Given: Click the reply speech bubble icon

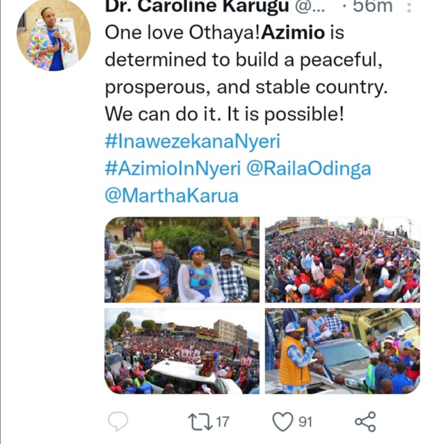Looking at the screenshot, I should click(x=118, y=421).
